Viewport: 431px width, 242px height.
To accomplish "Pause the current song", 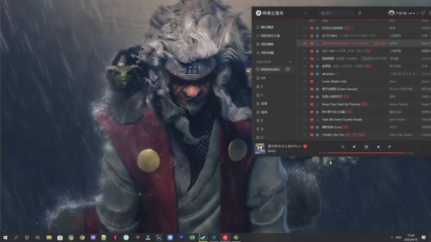I will tap(366, 147).
